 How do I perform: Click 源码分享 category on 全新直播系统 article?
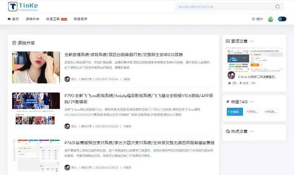point(86,79)
